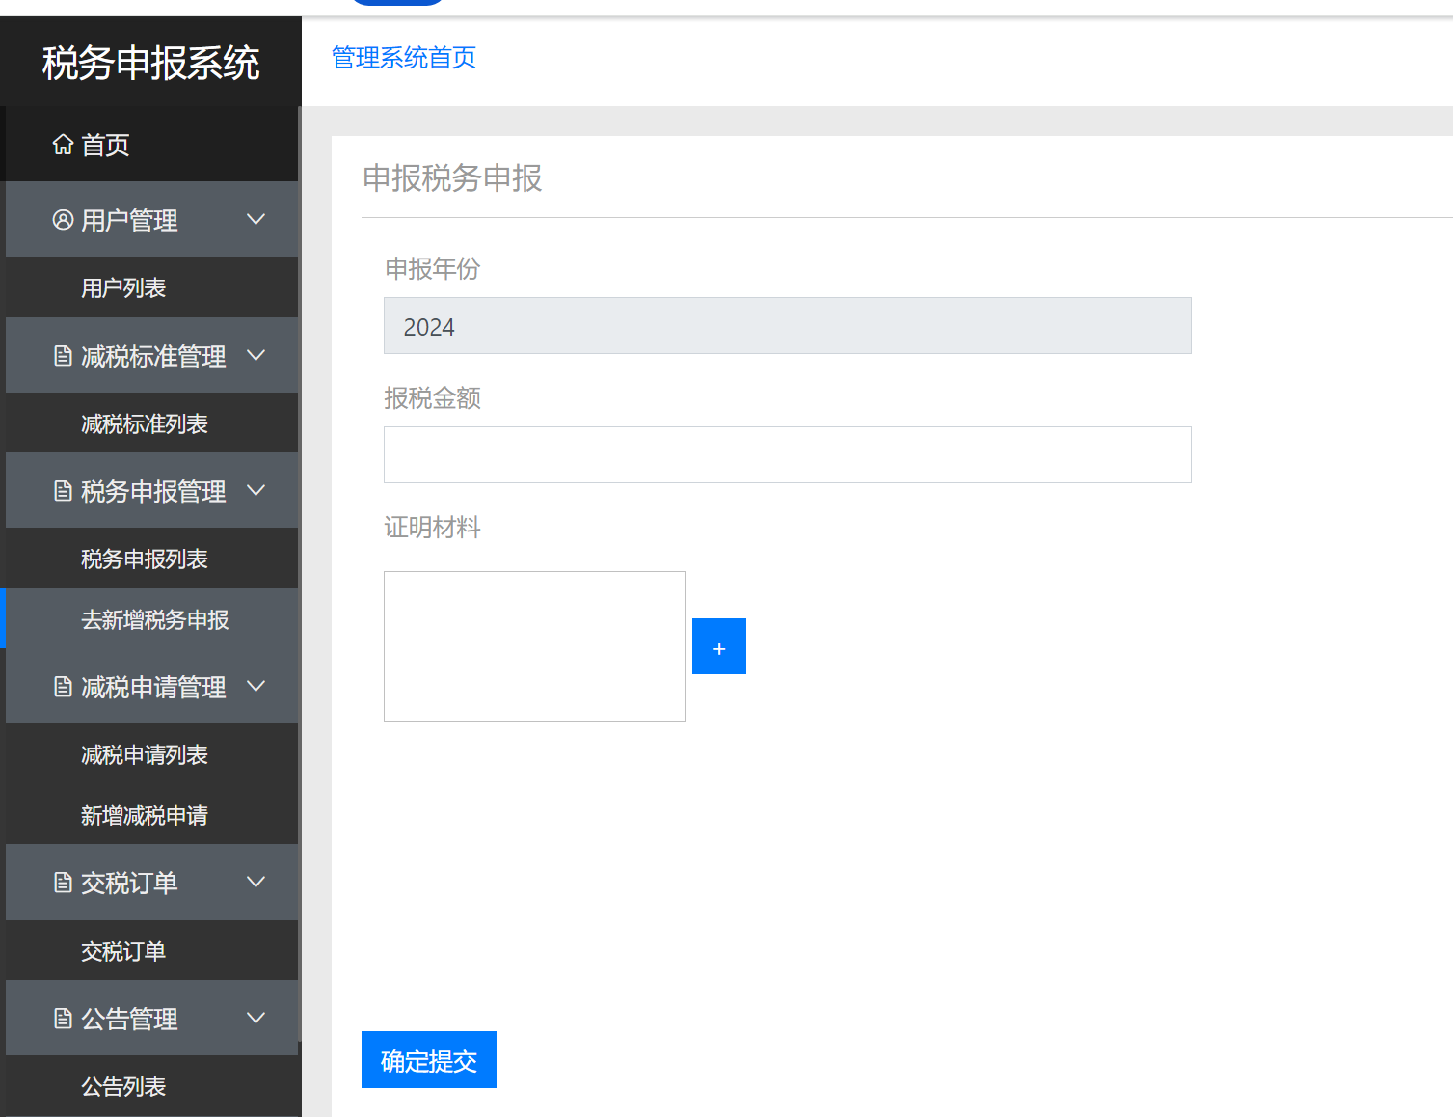Viewport: 1453px width, 1117px height.
Task: Click the document icon beside 税务申报管理
Action: coord(62,490)
